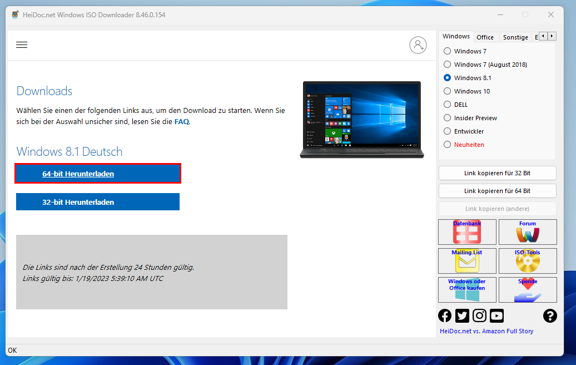
Task: Select the Windows 7 radio option
Action: coord(465,51)
